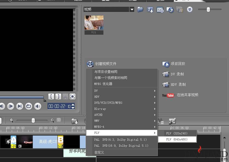
Task: Expand the library with the double-chevron icon
Action: coord(190,10)
